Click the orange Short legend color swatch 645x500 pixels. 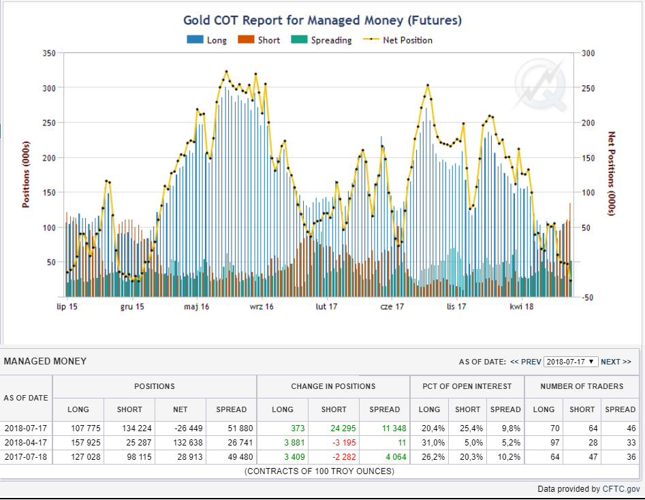click(x=246, y=40)
